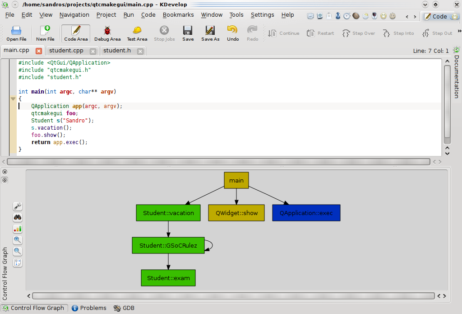Open the binoculars search tool in graph panel
The height and width of the screenshot is (314, 462).
pos(17,217)
